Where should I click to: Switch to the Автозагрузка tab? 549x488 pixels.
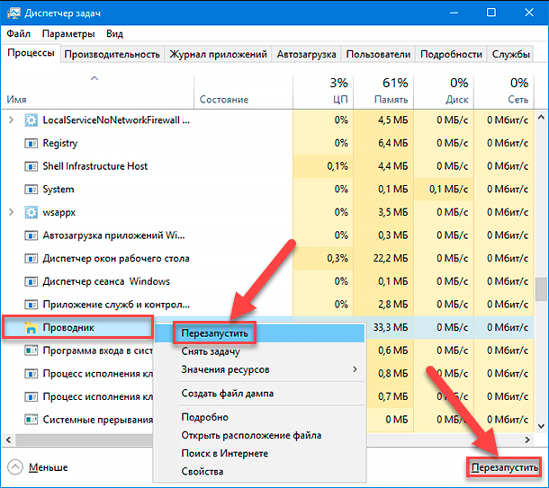click(306, 54)
